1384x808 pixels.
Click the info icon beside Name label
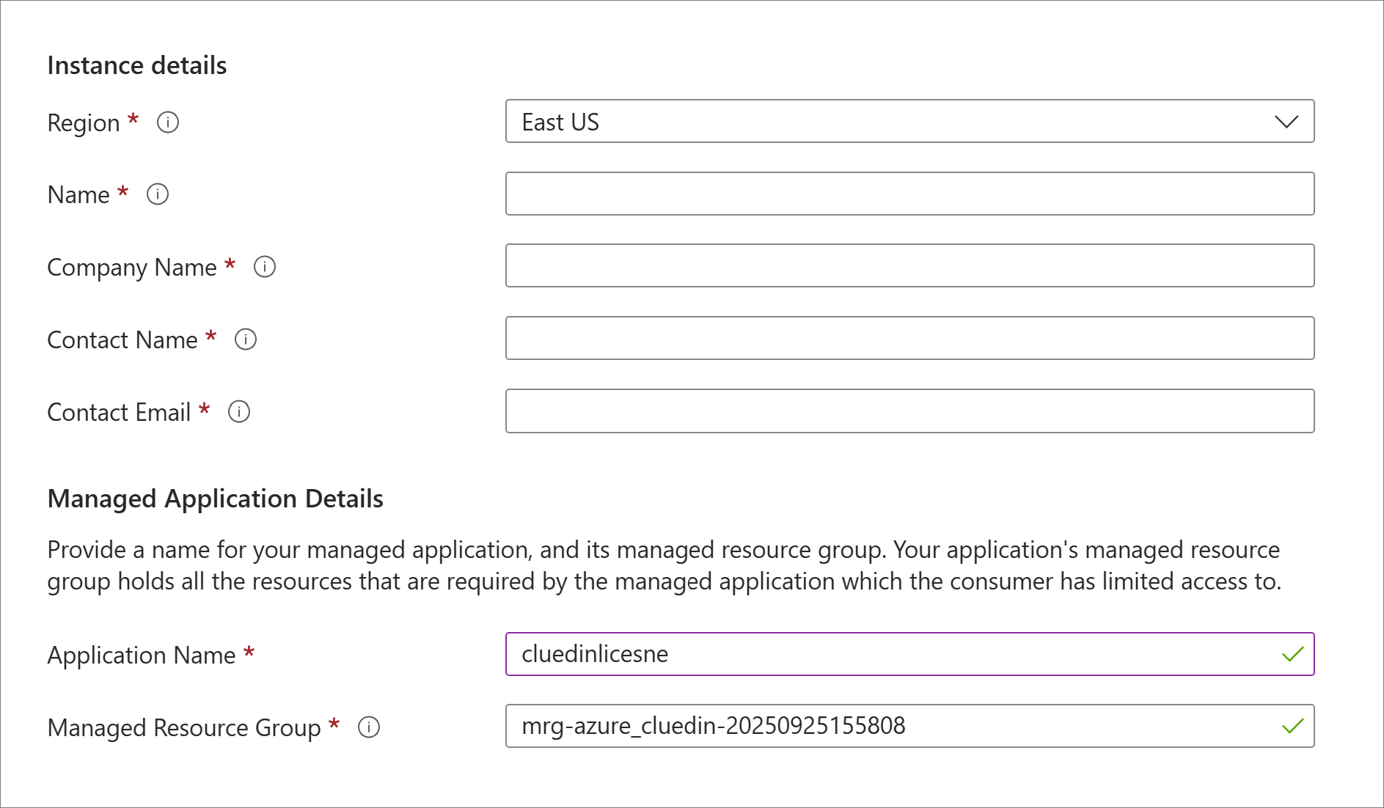[158, 194]
